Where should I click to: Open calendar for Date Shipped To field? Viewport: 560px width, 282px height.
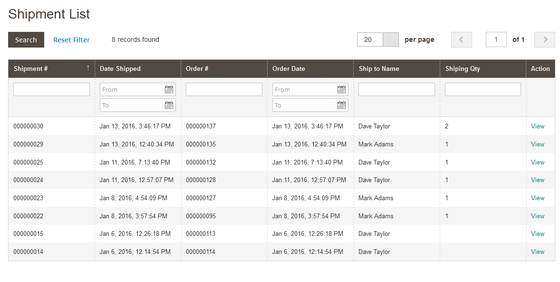pyautogui.click(x=169, y=105)
